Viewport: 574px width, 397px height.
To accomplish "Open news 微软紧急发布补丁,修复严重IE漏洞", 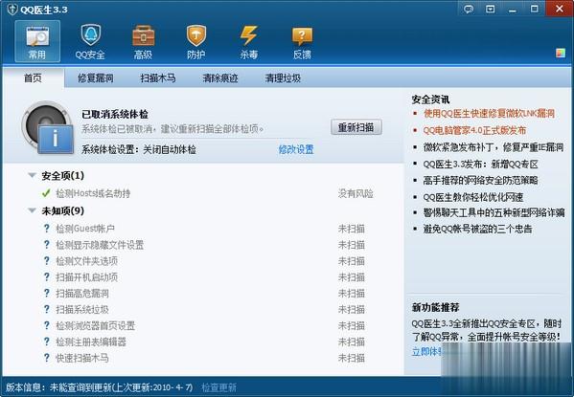I will 494,147.
